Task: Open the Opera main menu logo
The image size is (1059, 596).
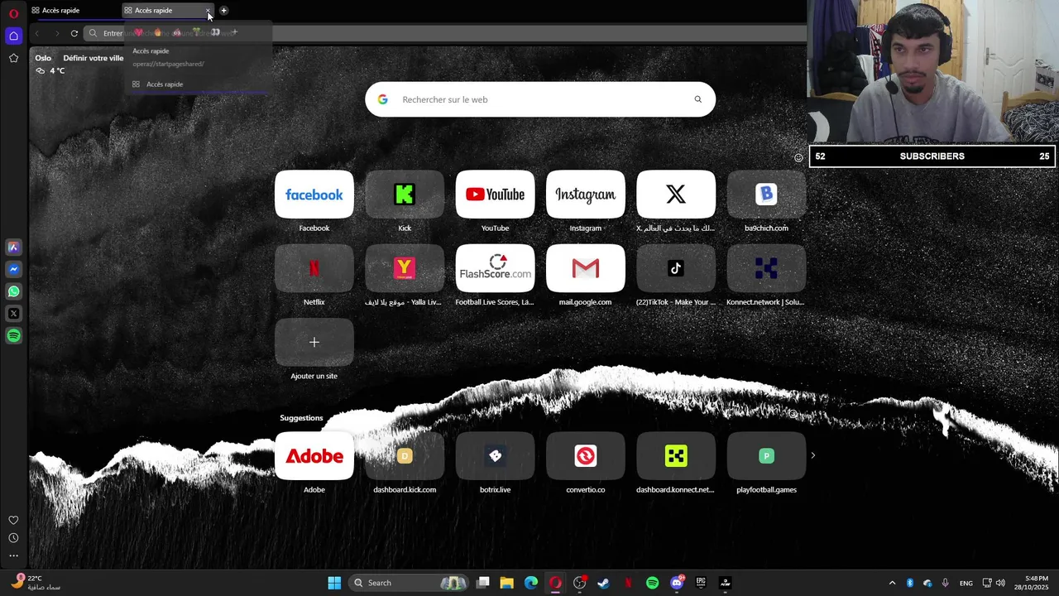Action: pos(13,13)
